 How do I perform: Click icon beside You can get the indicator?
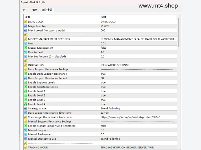[25, 117]
